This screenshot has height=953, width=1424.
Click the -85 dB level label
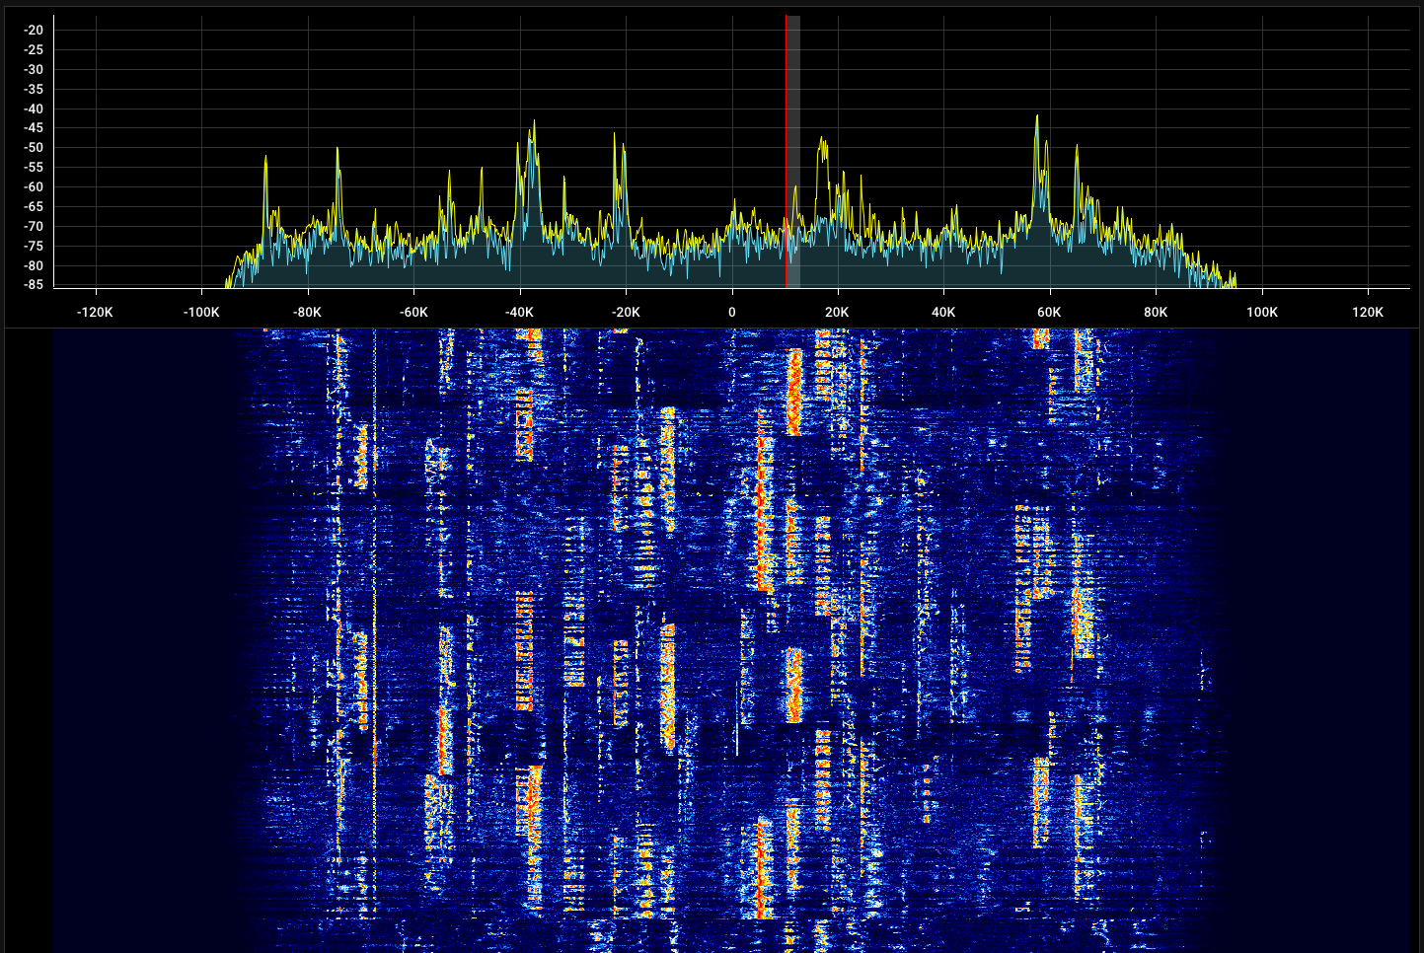pos(35,285)
